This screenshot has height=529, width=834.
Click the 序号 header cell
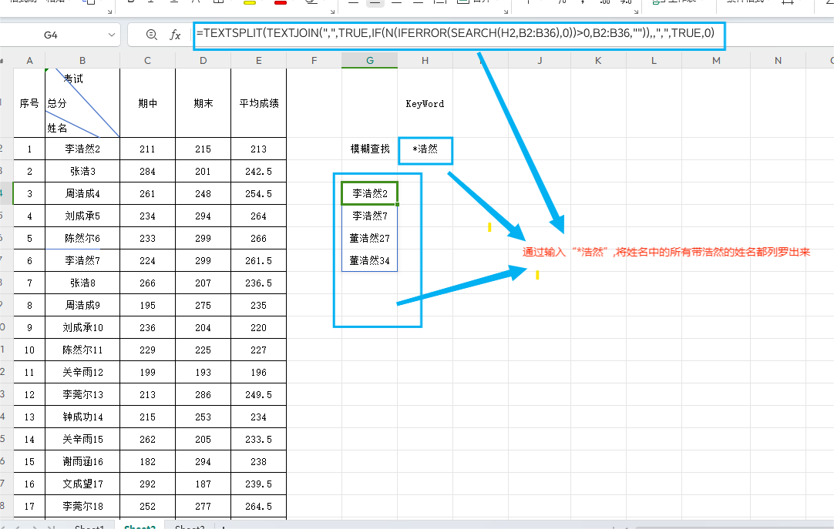(x=29, y=103)
